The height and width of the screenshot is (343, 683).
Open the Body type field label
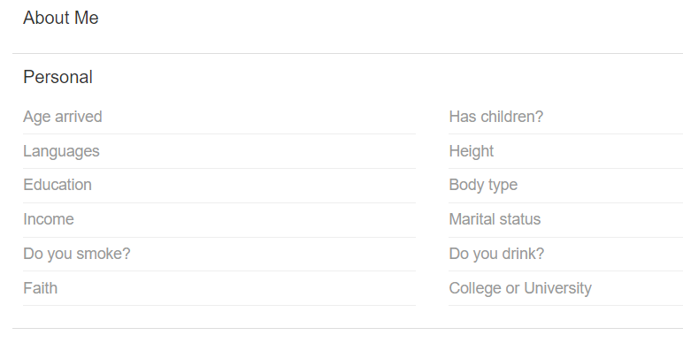point(484,185)
